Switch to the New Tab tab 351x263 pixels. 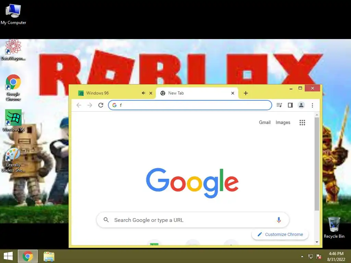pyautogui.click(x=197, y=93)
